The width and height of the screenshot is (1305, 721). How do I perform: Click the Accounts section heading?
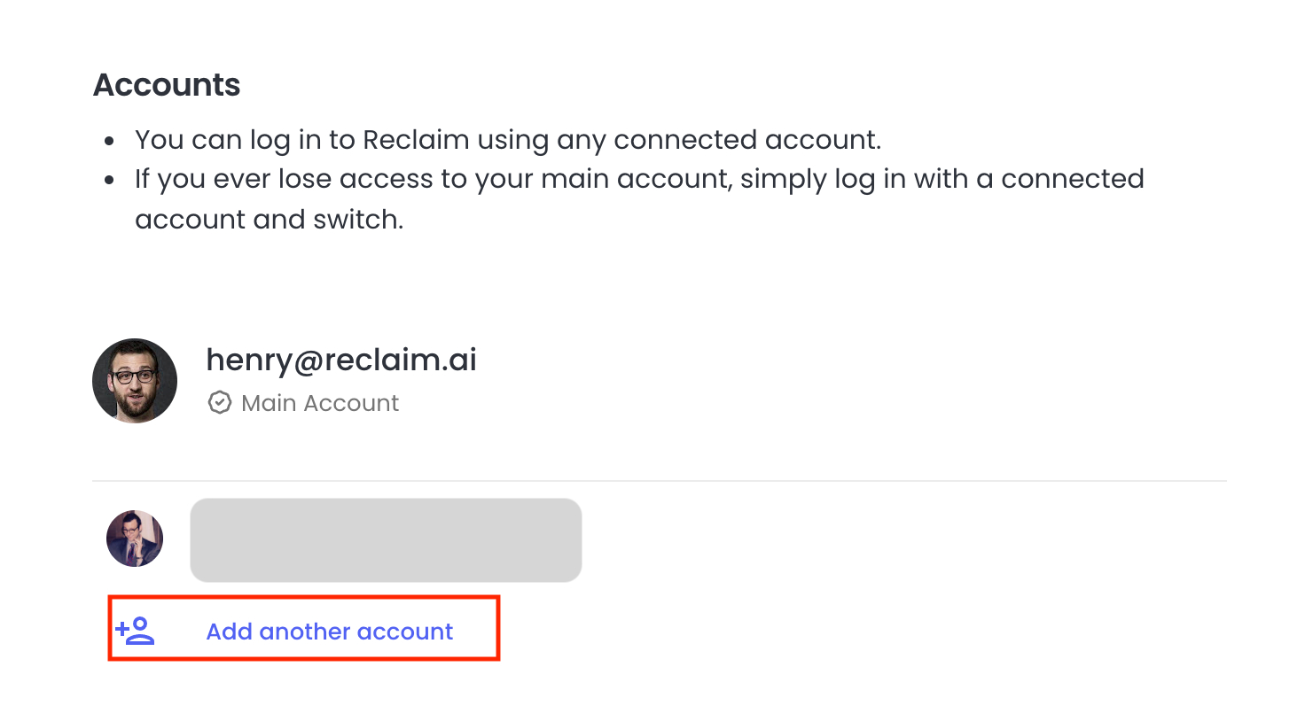[167, 85]
